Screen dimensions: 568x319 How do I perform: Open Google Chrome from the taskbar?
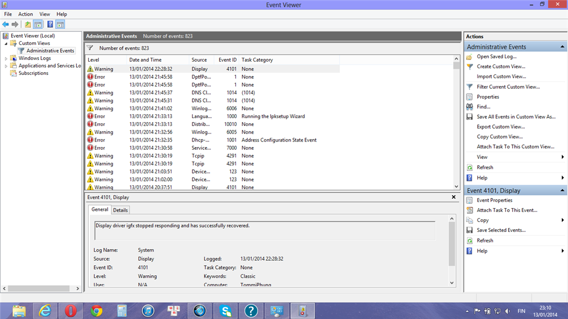97,311
